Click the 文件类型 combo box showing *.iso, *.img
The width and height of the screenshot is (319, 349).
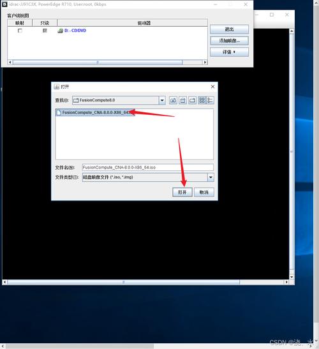point(148,177)
